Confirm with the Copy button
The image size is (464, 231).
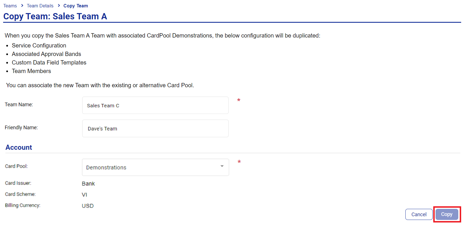click(x=447, y=215)
